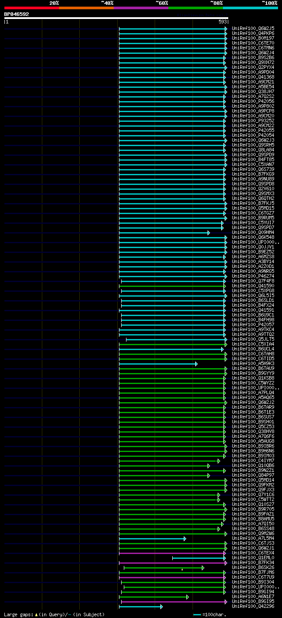Select the UniRef100_Q41368 label
The height and width of the screenshot is (618, 282).
[x=253, y=77]
